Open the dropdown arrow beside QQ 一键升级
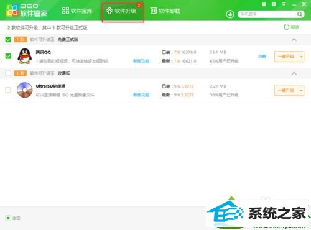This screenshot has height=230, width=311. pyautogui.click(x=301, y=57)
